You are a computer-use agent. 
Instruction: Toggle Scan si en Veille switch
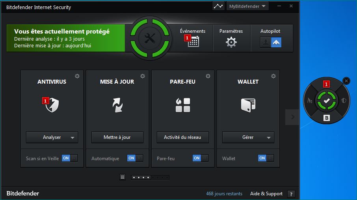[x=70, y=158]
